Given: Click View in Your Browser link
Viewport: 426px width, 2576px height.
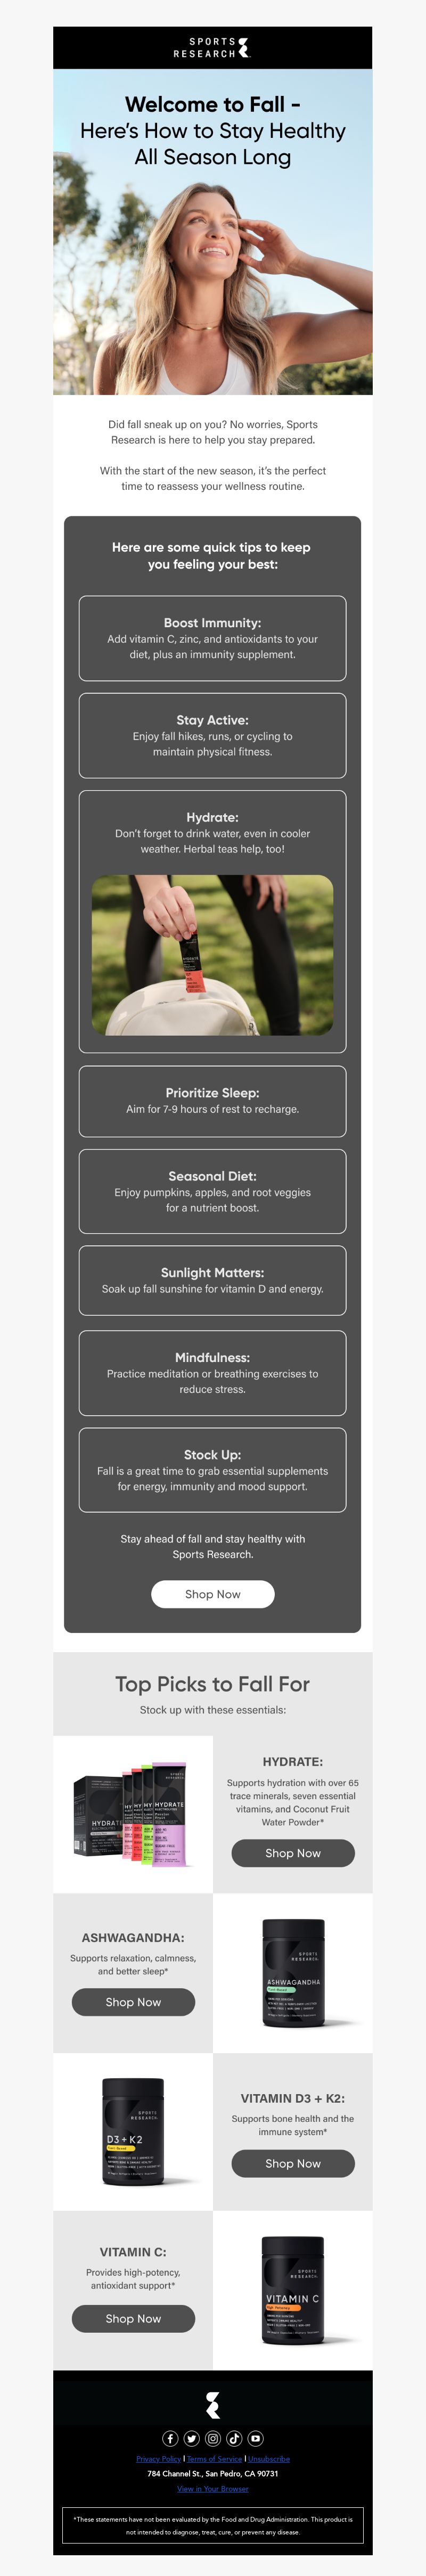Looking at the screenshot, I should (213, 2489).
